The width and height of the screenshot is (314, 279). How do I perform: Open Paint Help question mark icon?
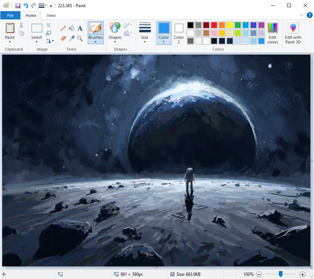310,15
